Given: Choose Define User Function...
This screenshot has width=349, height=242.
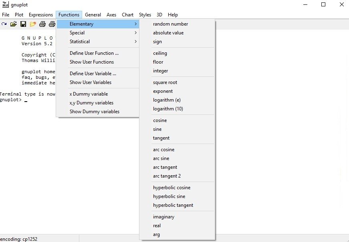Looking at the screenshot, I should tap(98, 53).
